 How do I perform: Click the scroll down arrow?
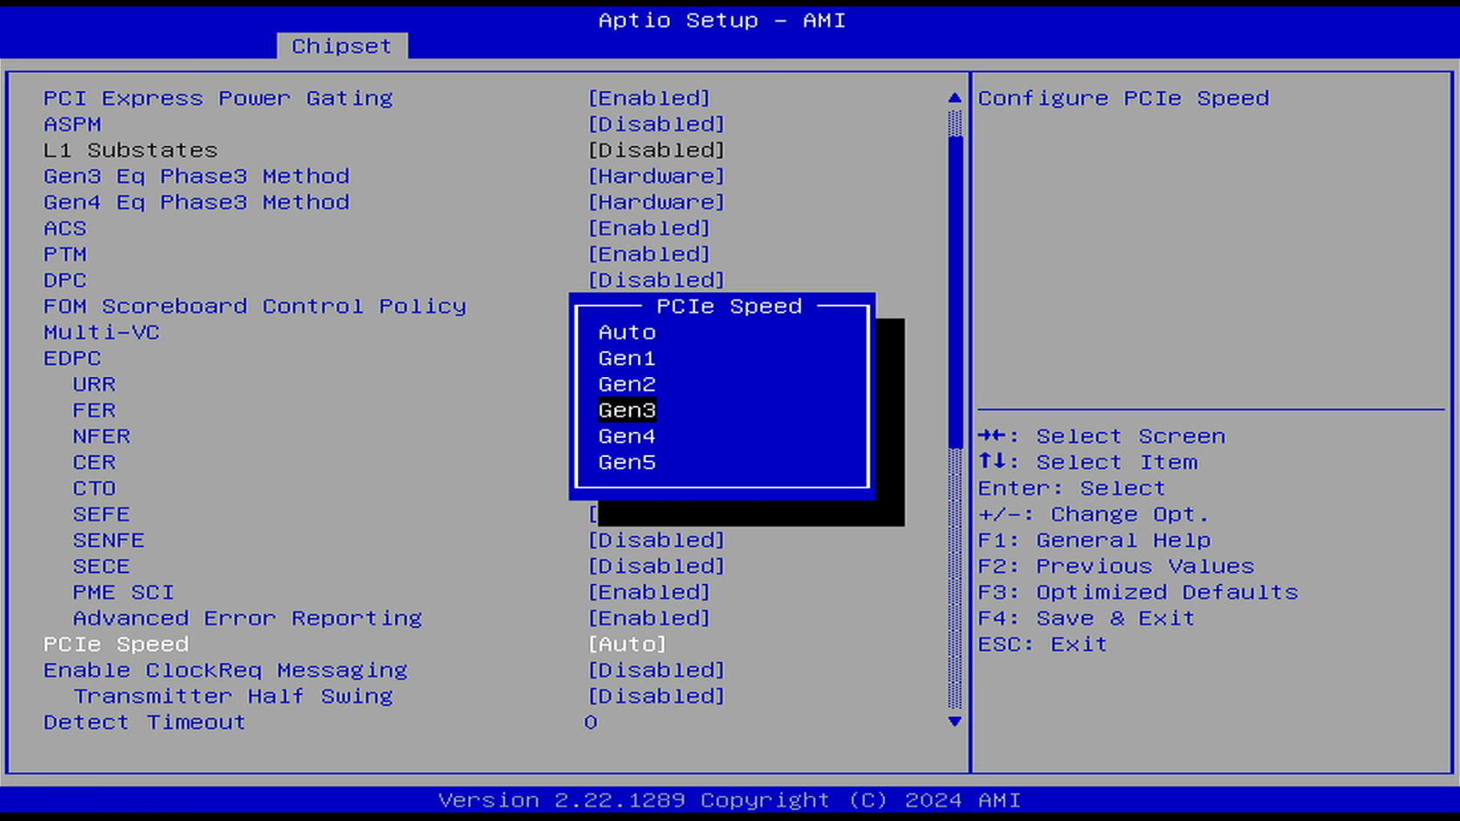(954, 721)
